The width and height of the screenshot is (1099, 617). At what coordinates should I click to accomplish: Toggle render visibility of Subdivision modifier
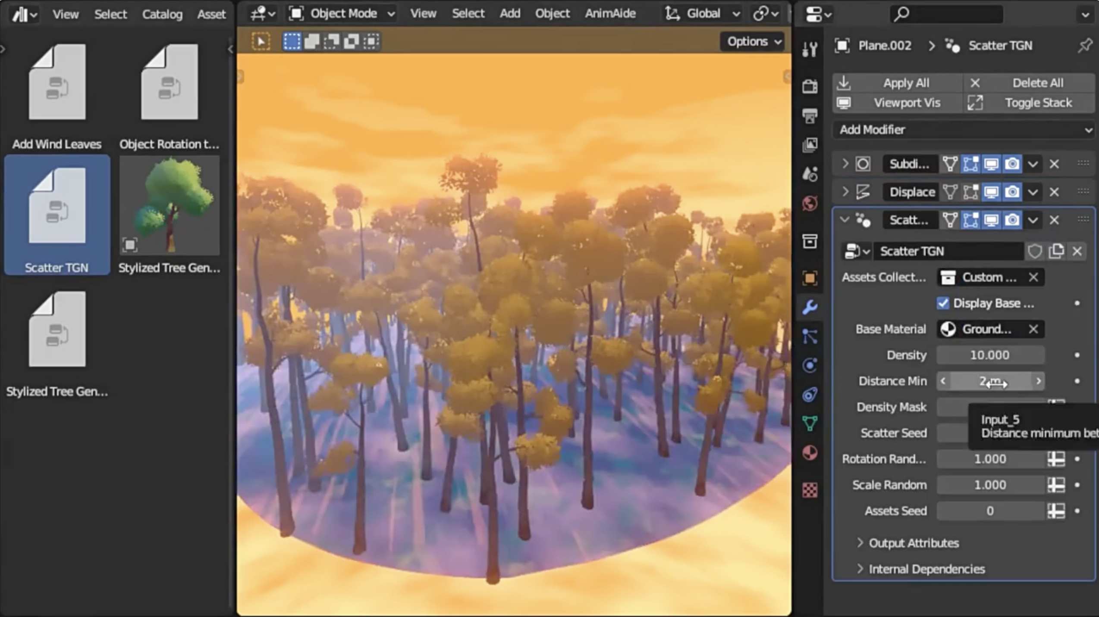tap(1012, 164)
